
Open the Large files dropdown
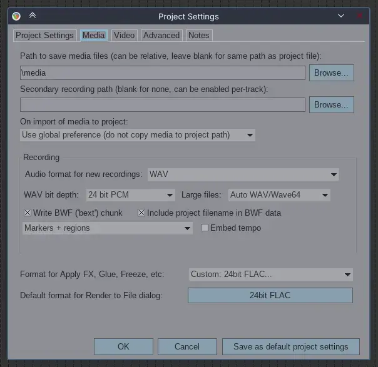(278, 195)
